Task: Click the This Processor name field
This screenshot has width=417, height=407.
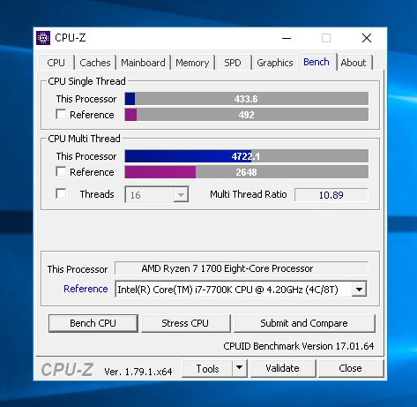Action: click(241, 268)
